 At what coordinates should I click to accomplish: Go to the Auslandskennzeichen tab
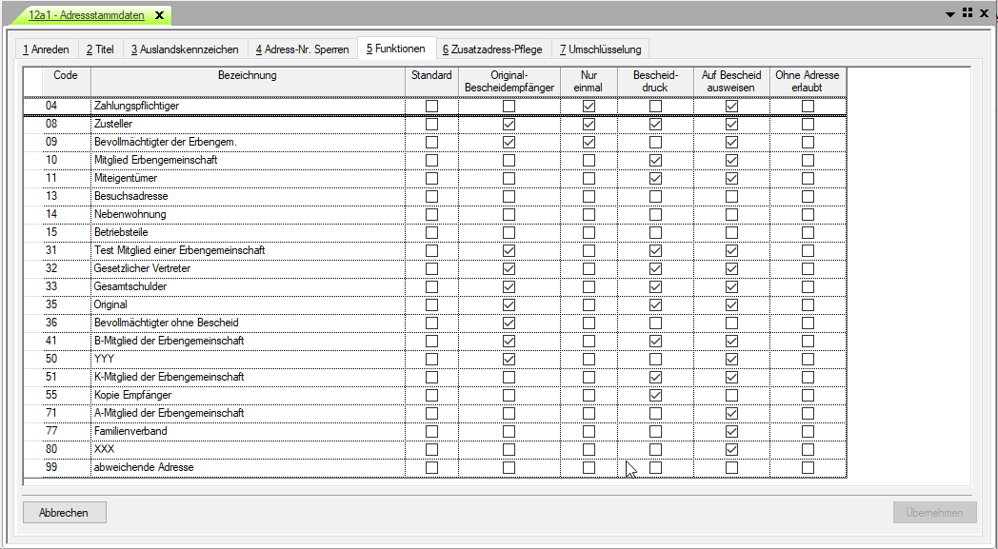click(185, 49)
